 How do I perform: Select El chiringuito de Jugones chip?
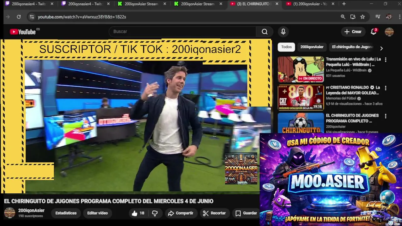(352, 47)
